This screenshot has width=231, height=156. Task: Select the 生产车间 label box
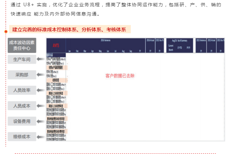tap(22, 60)
